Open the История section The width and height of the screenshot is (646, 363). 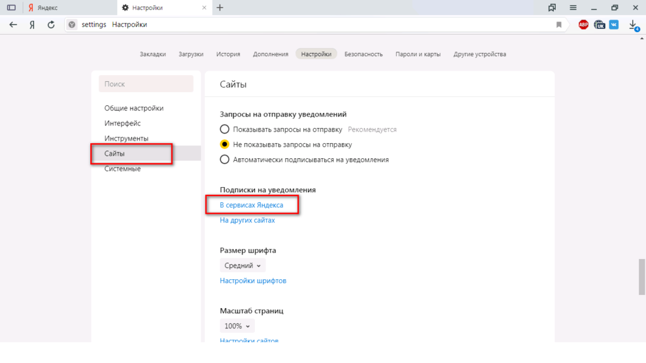(228, 54)
